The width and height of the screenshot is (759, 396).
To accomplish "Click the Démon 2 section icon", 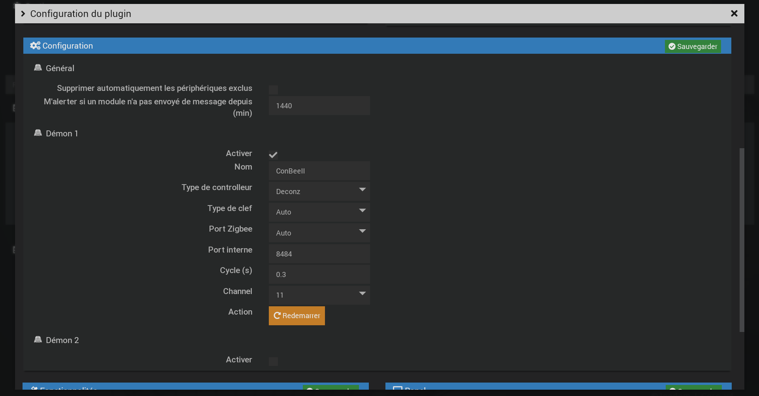I will (38, 339).
